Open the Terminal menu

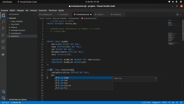click(x=53, y=10)
